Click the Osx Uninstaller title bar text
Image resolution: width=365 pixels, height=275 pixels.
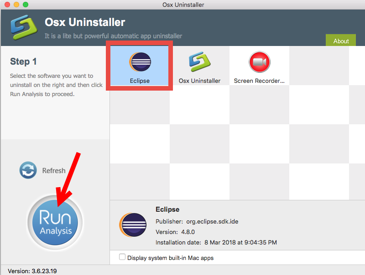183,5
